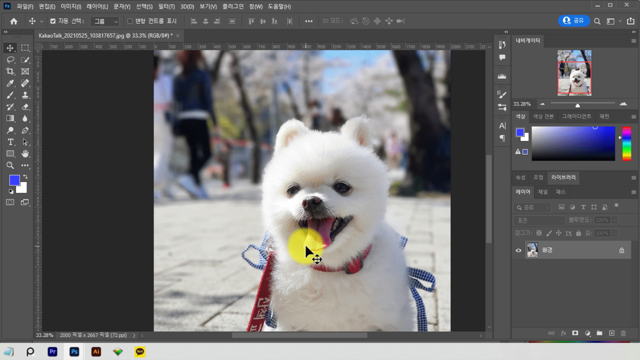Delete layer with the trash icon
Viewport: 640px width, 360px height.
623,333
